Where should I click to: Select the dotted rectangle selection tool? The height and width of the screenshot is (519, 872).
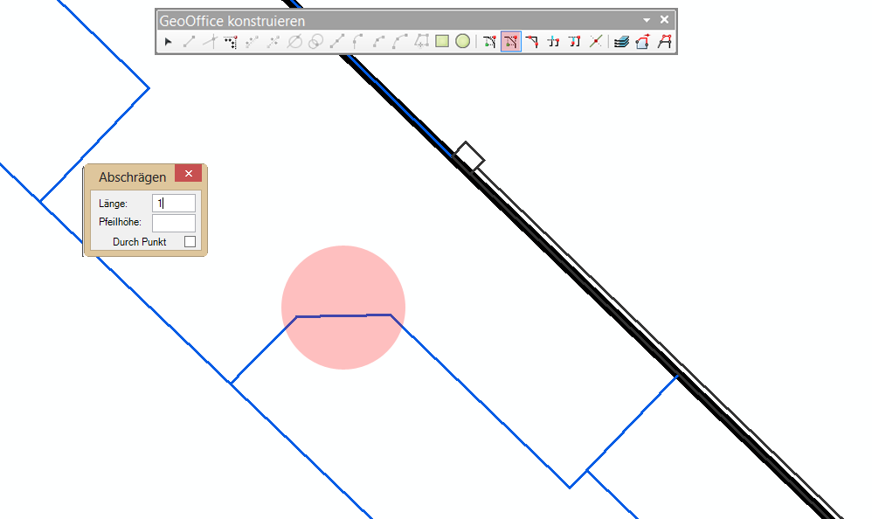coord(231,41)
